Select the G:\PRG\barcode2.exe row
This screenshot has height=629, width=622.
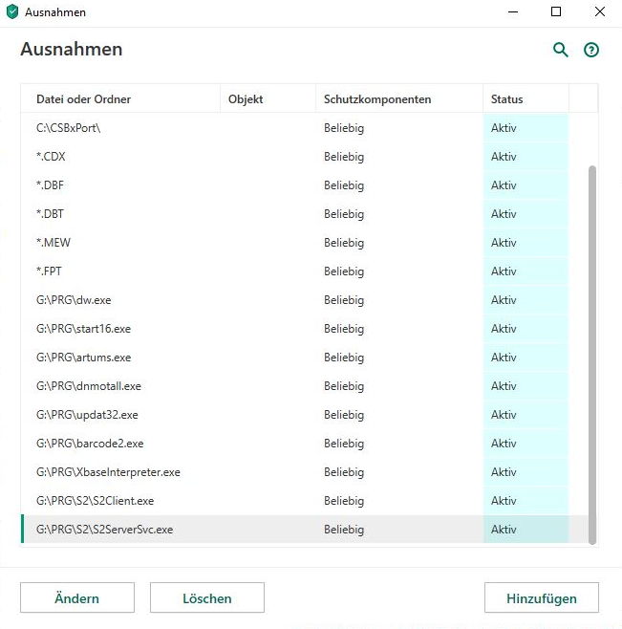point(305,444)
